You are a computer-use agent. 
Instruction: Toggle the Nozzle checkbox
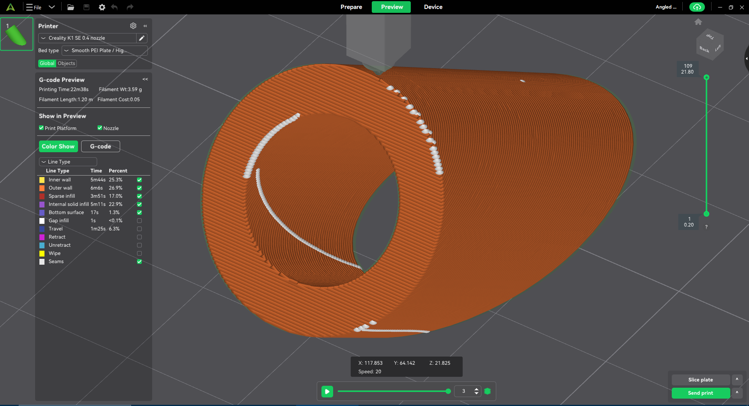100,128
